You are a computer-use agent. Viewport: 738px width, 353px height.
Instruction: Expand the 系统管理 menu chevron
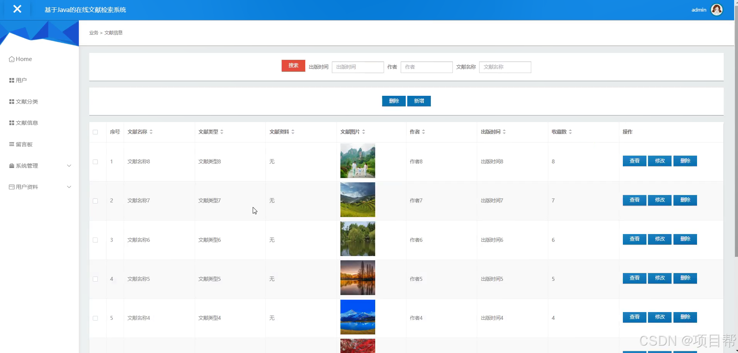pyautogui.click(x=69, y=166)
